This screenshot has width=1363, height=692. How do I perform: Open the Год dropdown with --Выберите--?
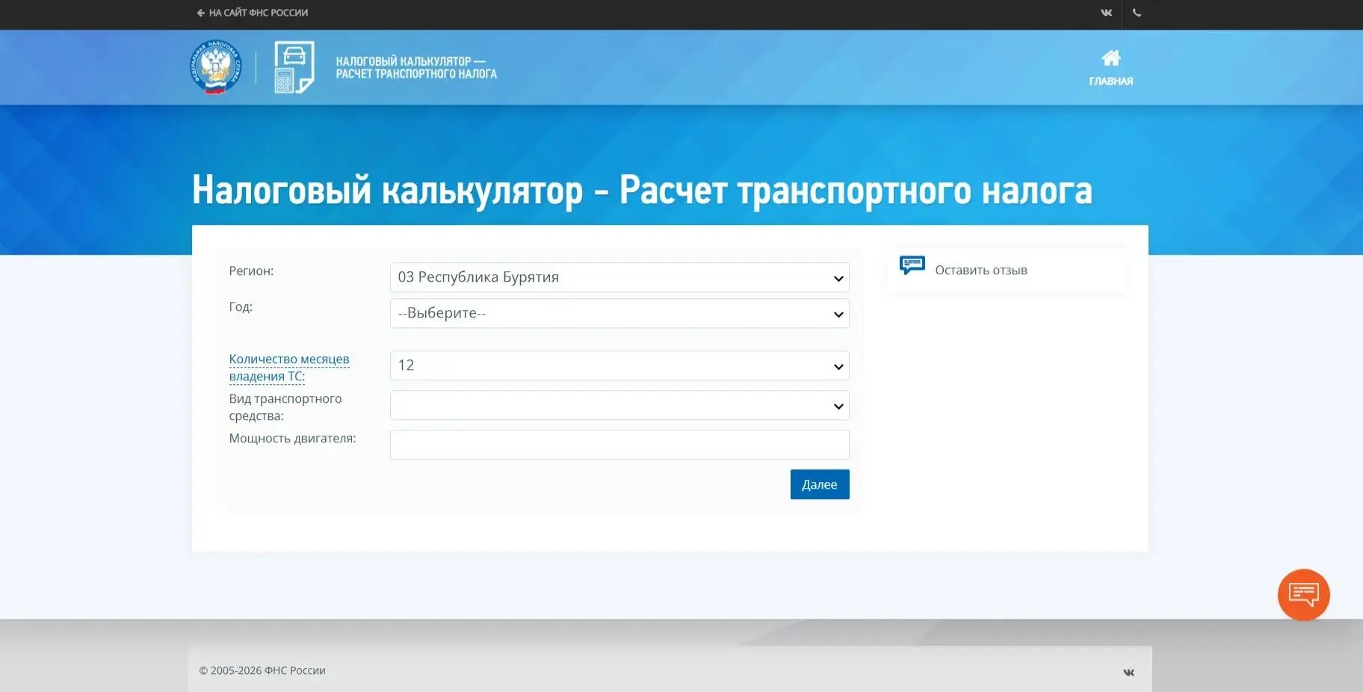coord(619,313)
